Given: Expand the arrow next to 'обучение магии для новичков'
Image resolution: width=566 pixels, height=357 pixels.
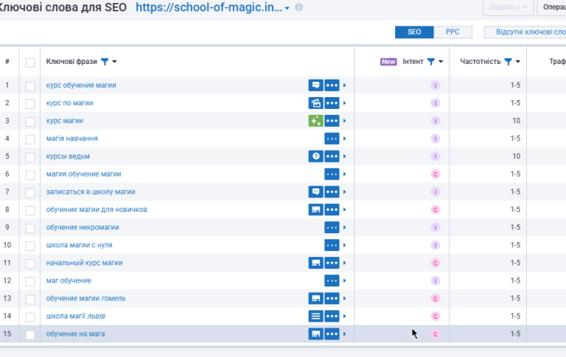Looking at the screenshot, I should click(344, 210).
